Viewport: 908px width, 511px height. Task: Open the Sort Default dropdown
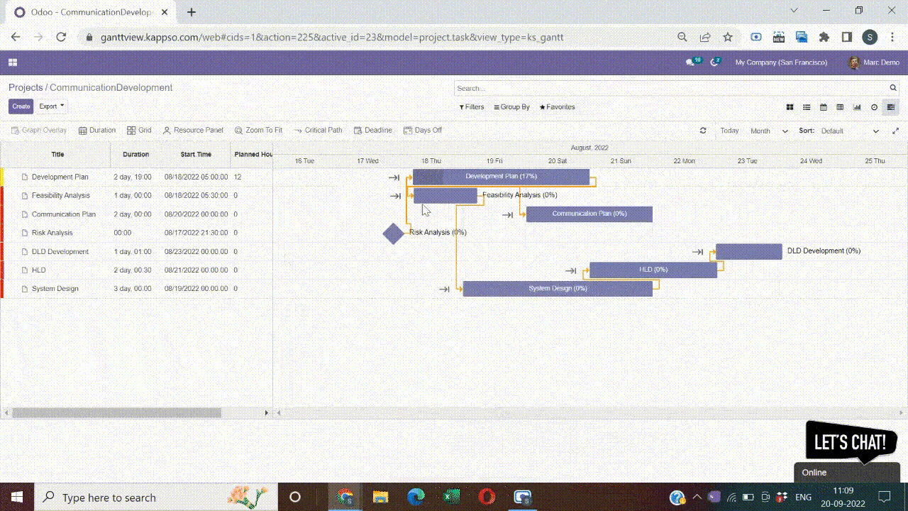850,131
